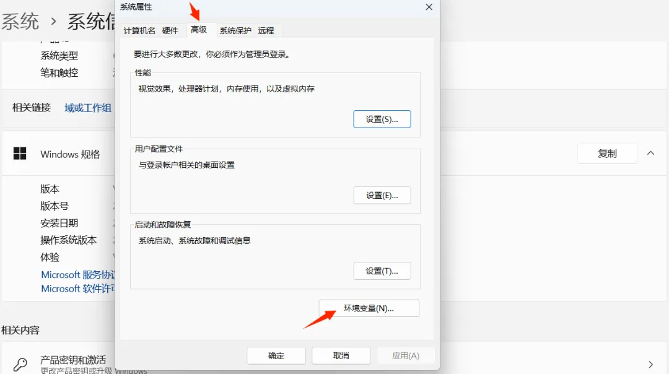Copy Windows specifications with the 复制 button

point(607,153)
